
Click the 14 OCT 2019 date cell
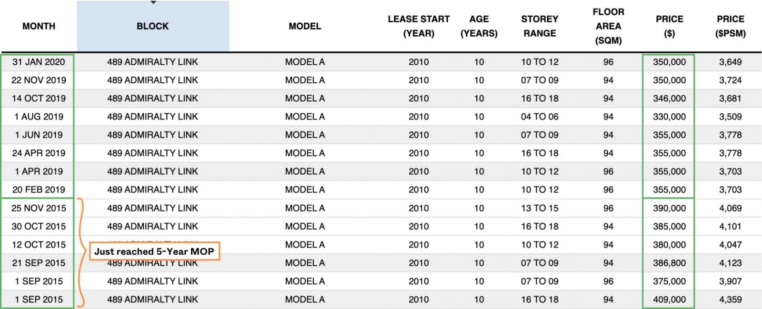click(x=39, y=99)
